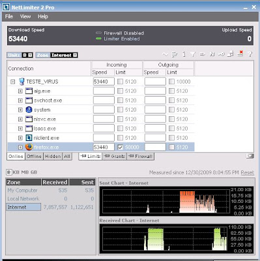
Task: Collapse the TESTE_VIRUS tree node
Action: pyautogui.click(x=13, y=82)
